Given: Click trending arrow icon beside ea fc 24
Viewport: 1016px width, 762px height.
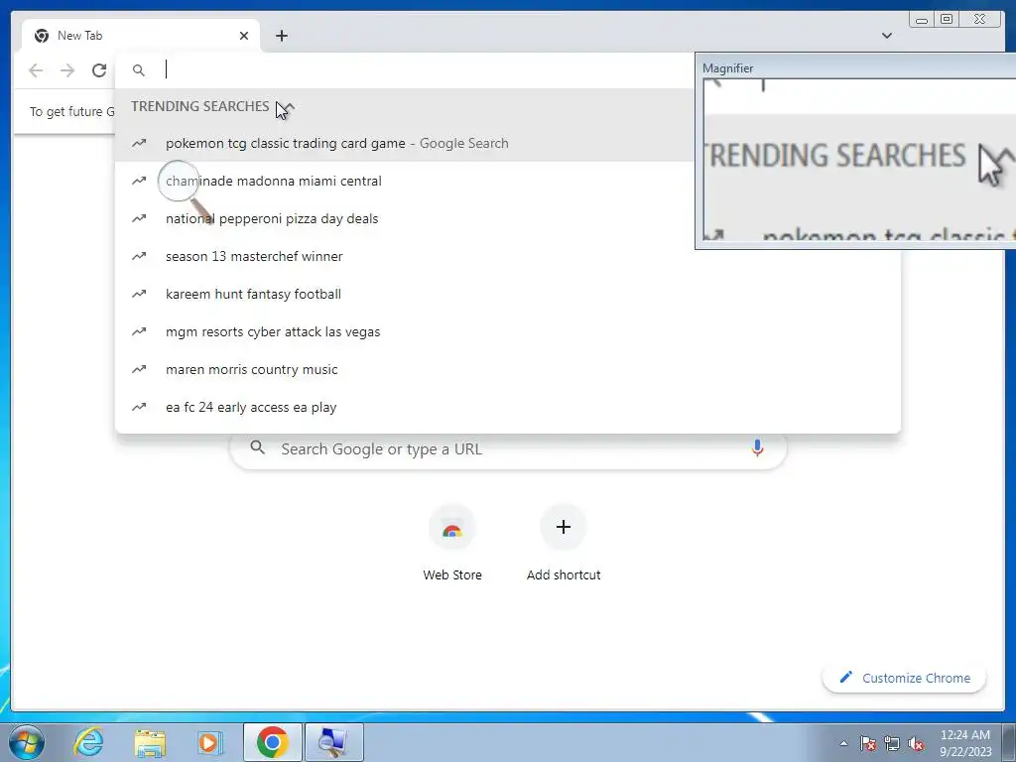Looking at the screenshot, I should 139,407.
